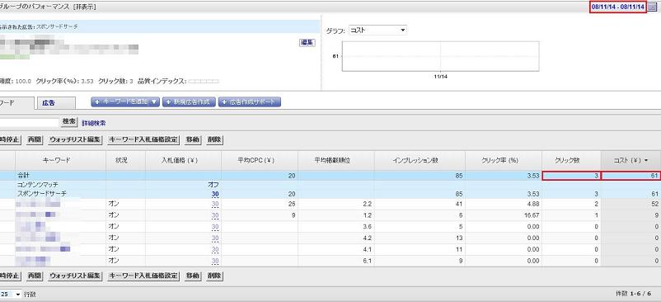Click 再開 below the keyword table
The image size is (661, 302).
click(35, 276)
